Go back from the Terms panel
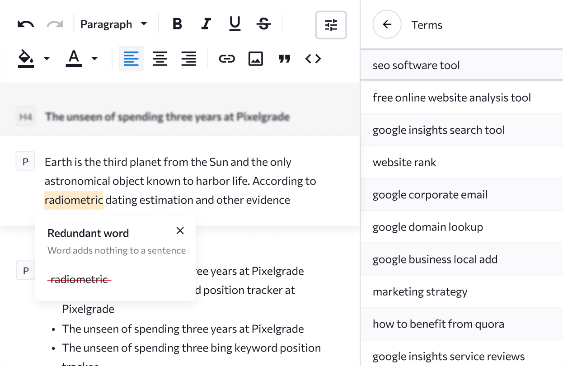Viewport: 563px width, 366px height. click(x=387, y=24)
